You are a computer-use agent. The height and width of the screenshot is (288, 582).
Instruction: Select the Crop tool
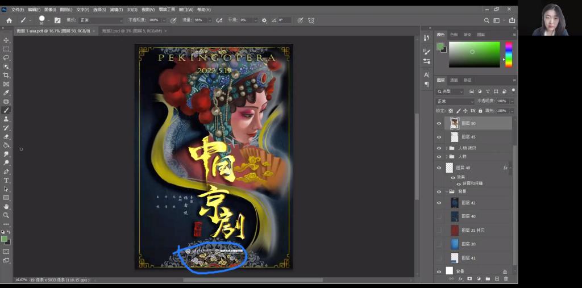click(6, 76)
